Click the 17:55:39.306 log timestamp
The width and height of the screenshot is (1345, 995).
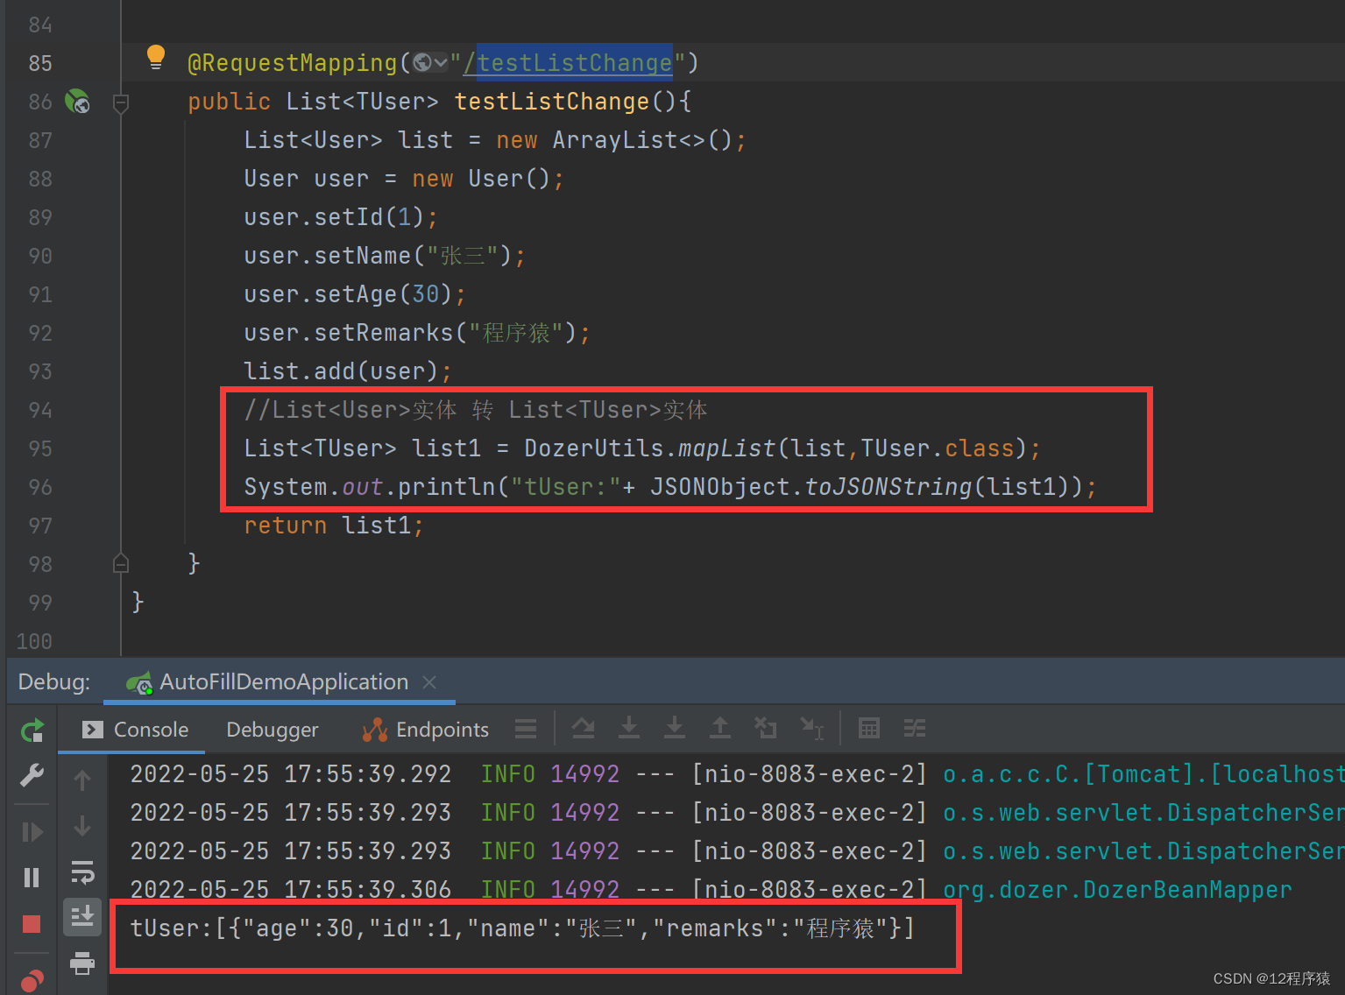pos(368,890)
